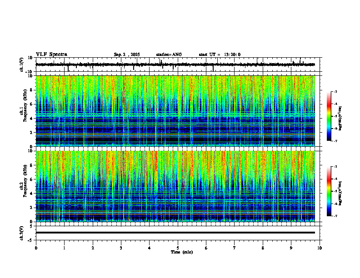This screenshot has width=360, height=278.
Task: Click the "-3" label on ch.1 color bar
Action: 335,91
